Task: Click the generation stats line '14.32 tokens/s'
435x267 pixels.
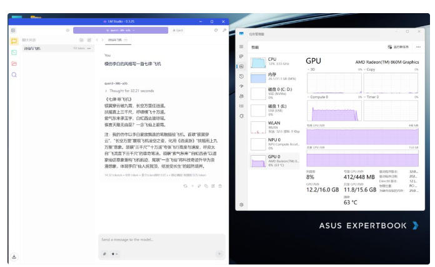Action: point(155,175)
